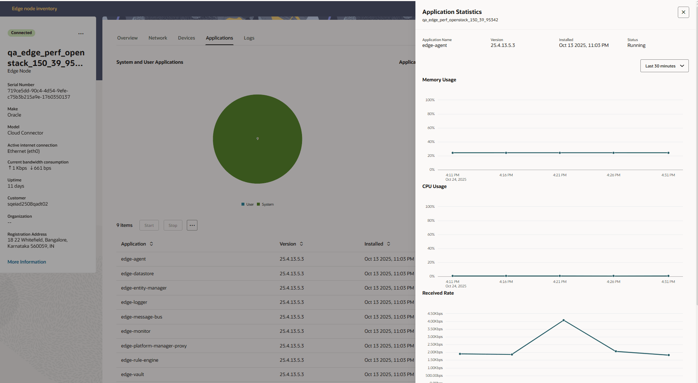Select the edge-agent row in the table
This screenshot has width=698, height=383.
(133, 259)
